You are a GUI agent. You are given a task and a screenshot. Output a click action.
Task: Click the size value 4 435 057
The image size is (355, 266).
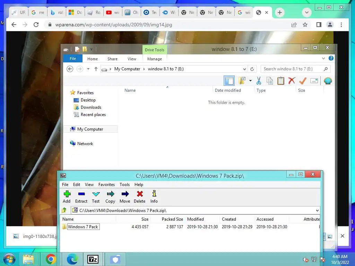pyautogui.click(x=140, y=227)
